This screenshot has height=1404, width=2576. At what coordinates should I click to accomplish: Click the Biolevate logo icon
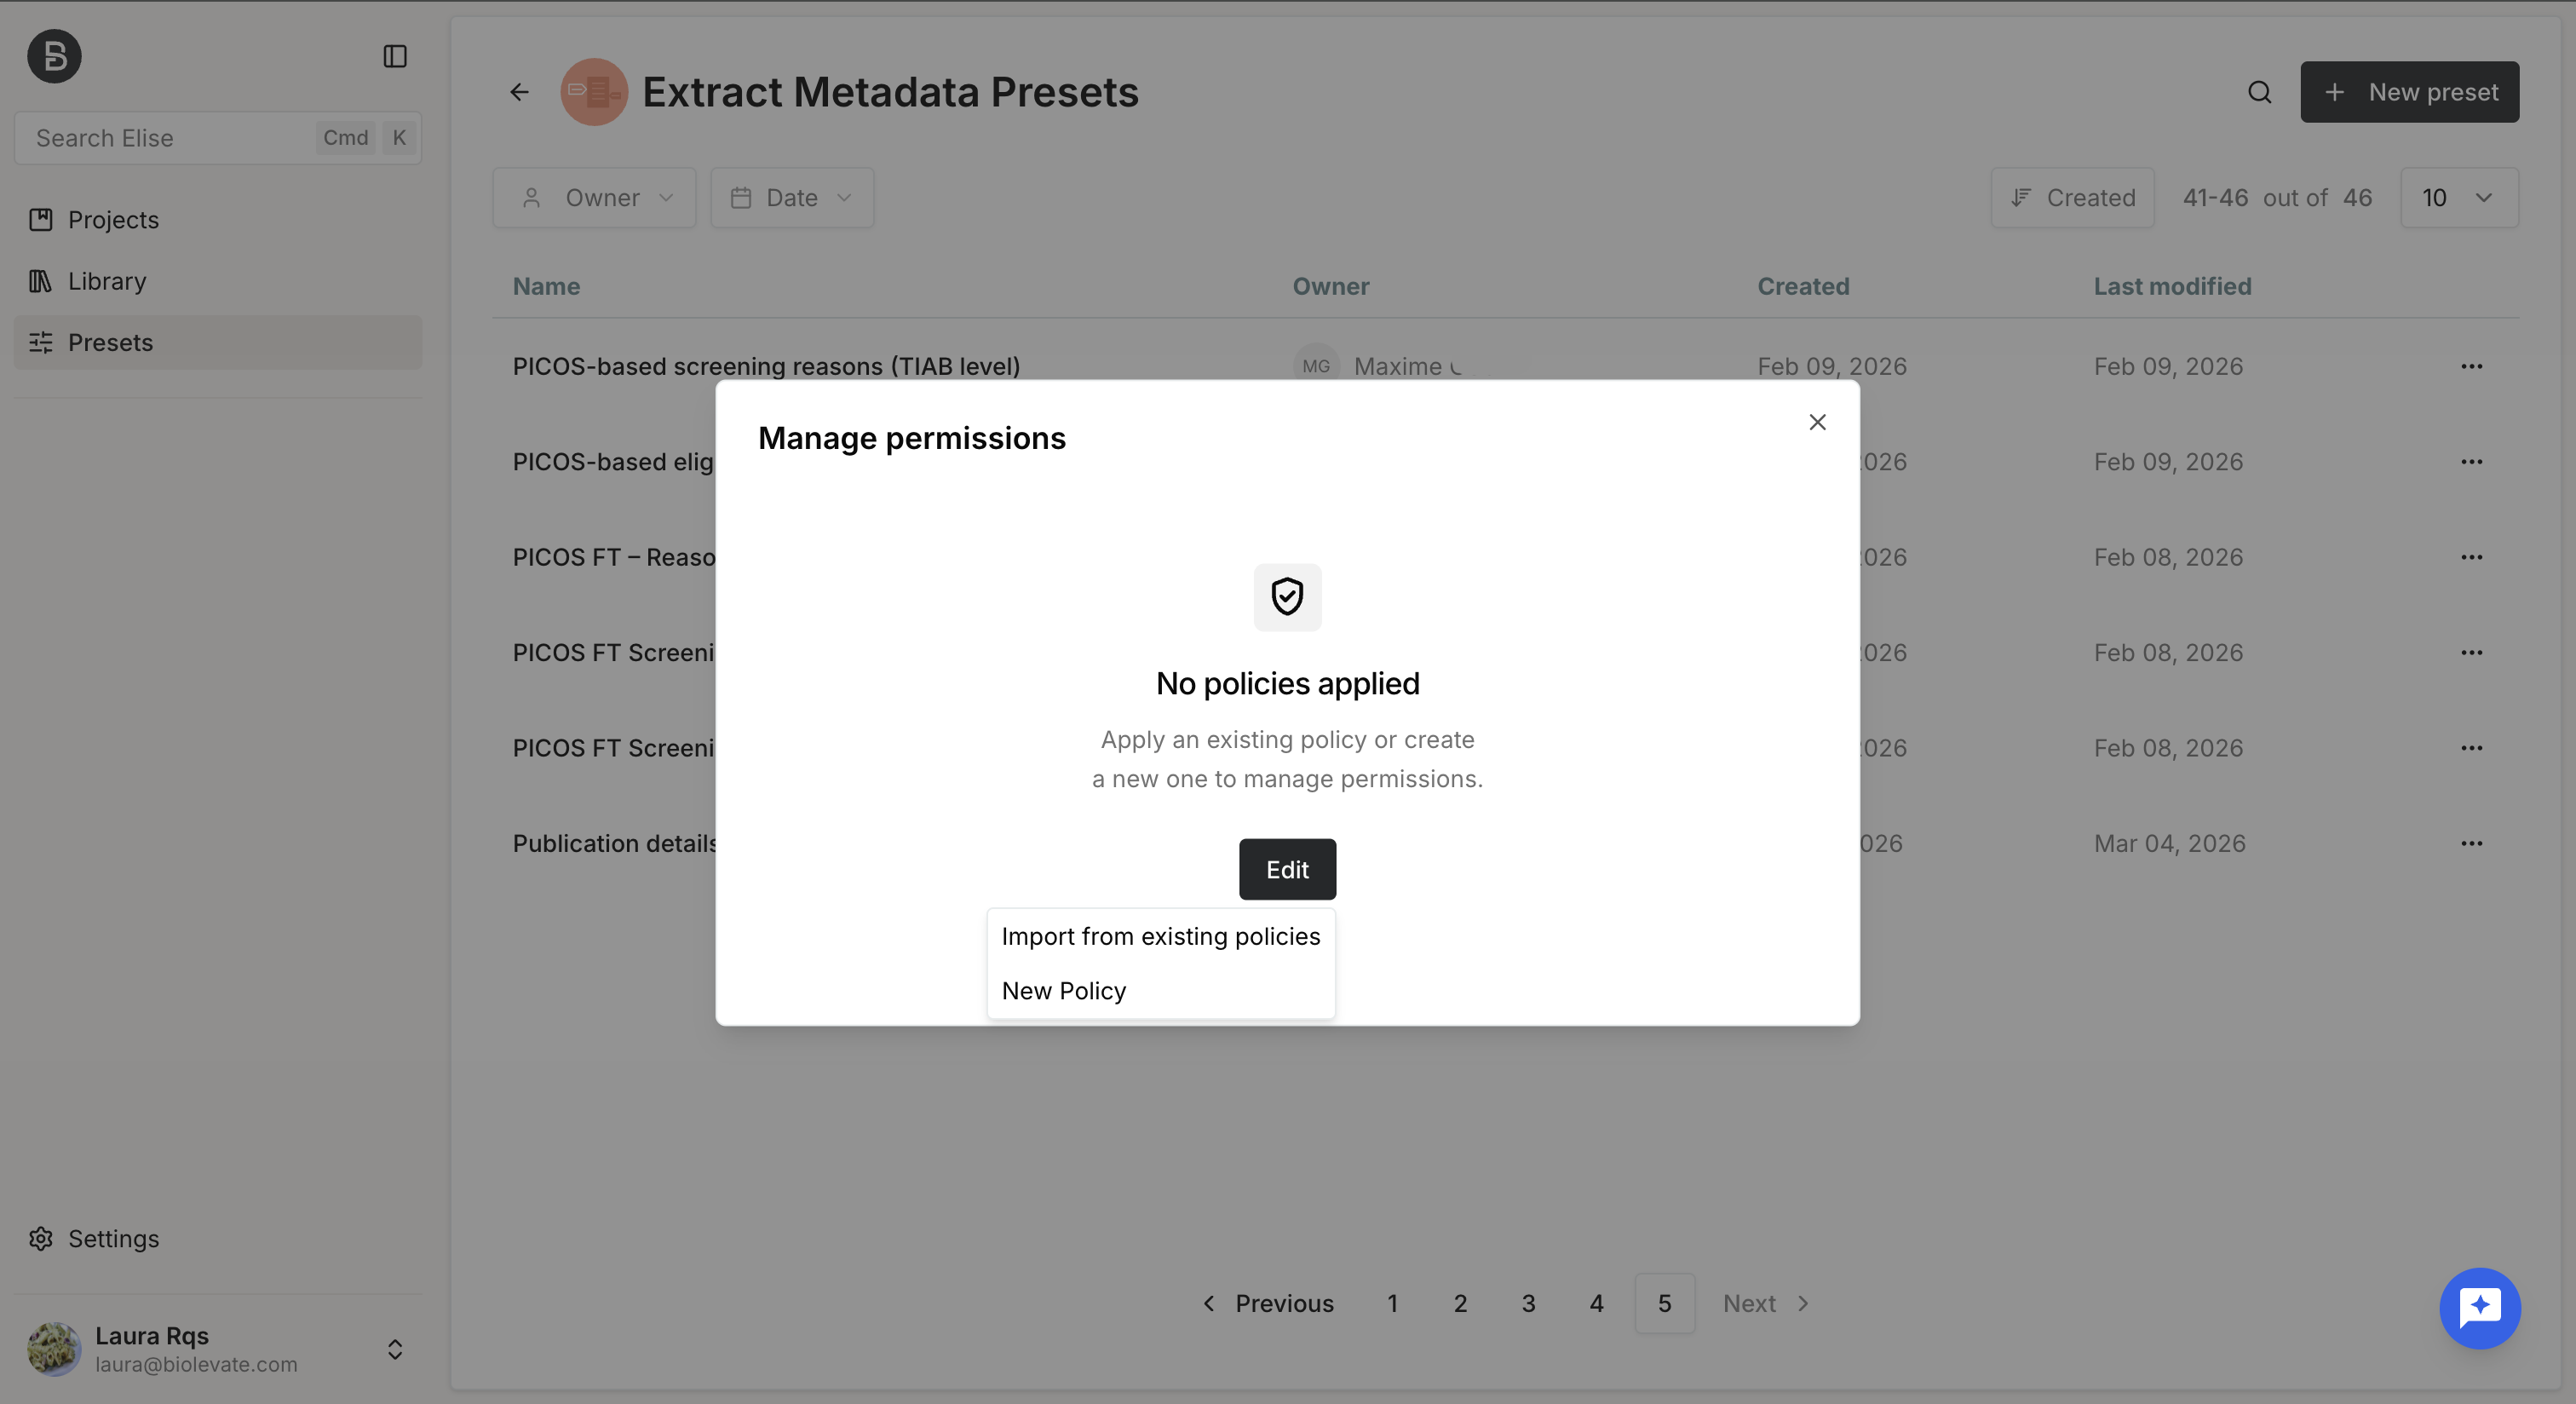coord(54,56)
